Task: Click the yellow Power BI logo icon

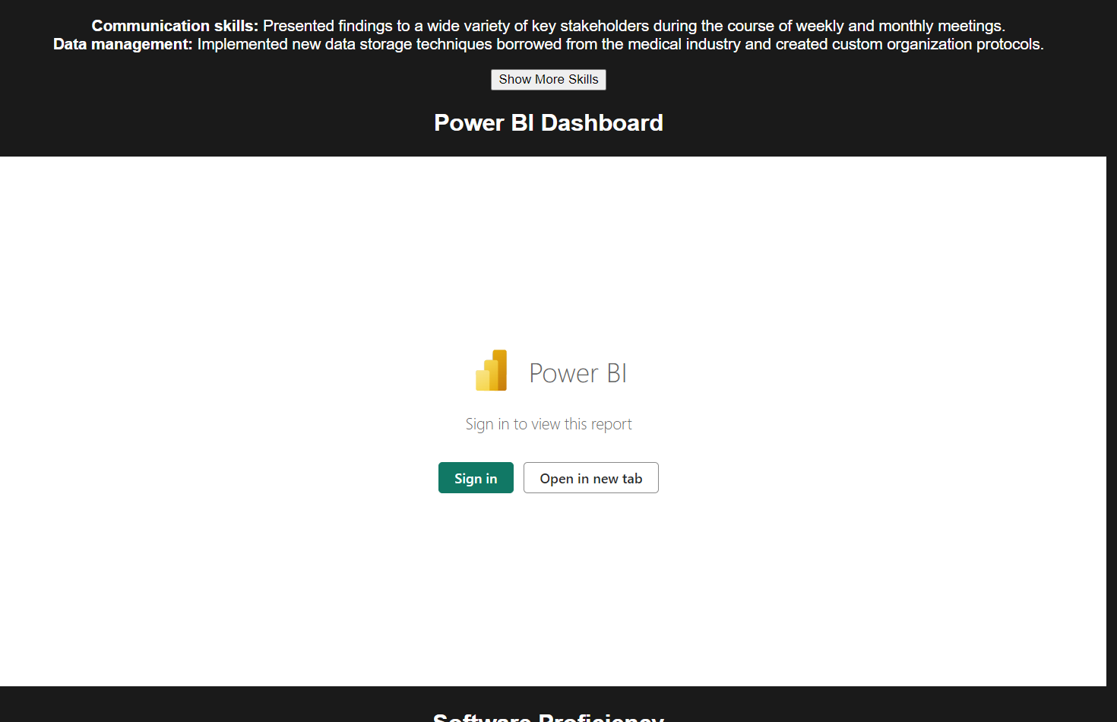Action: (x=492, y=371)
